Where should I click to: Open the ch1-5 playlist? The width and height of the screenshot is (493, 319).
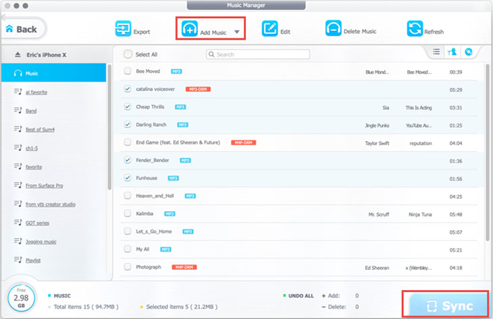click(32, 148)
